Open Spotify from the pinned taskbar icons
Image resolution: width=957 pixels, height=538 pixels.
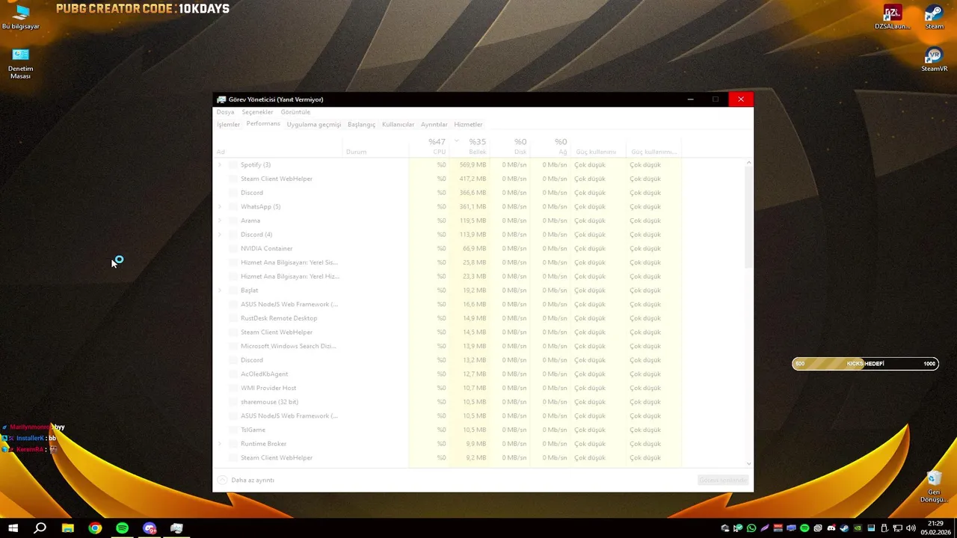point(122,528)
